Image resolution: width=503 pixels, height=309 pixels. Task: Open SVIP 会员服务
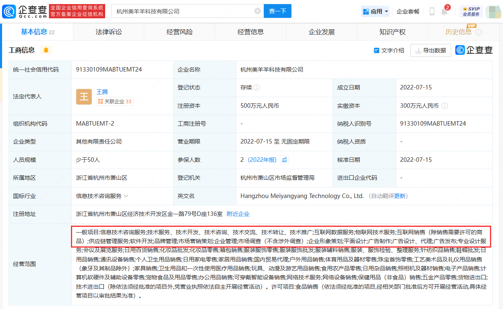pos(471,11)
